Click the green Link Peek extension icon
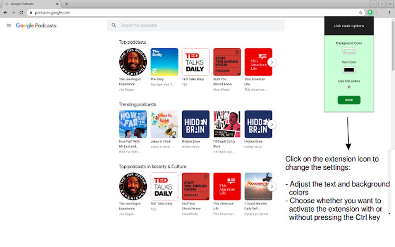The width and height of the screenshot is (395, 247). pos(370,12)
